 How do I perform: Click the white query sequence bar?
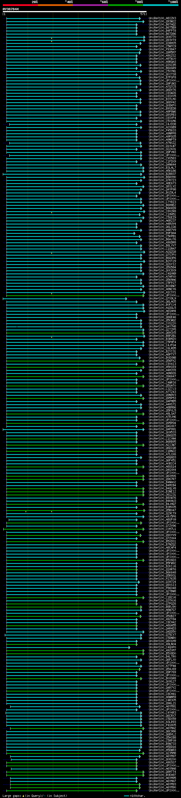point(75,12)
